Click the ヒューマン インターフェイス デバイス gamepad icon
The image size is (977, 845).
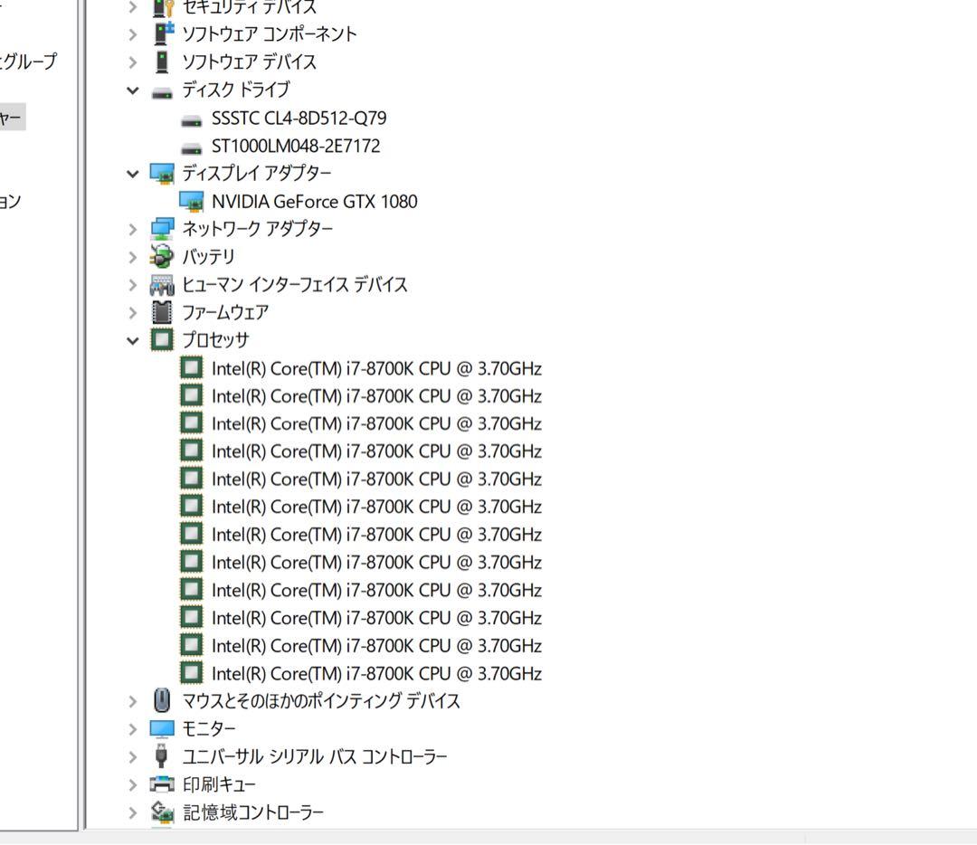164,284
